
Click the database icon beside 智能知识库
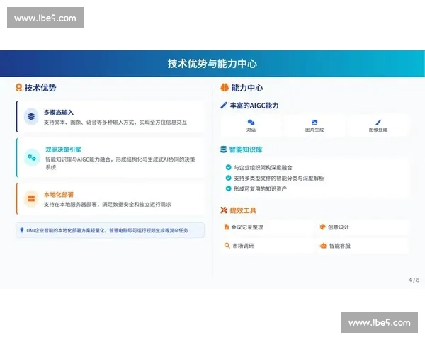[x=223, y=149]
